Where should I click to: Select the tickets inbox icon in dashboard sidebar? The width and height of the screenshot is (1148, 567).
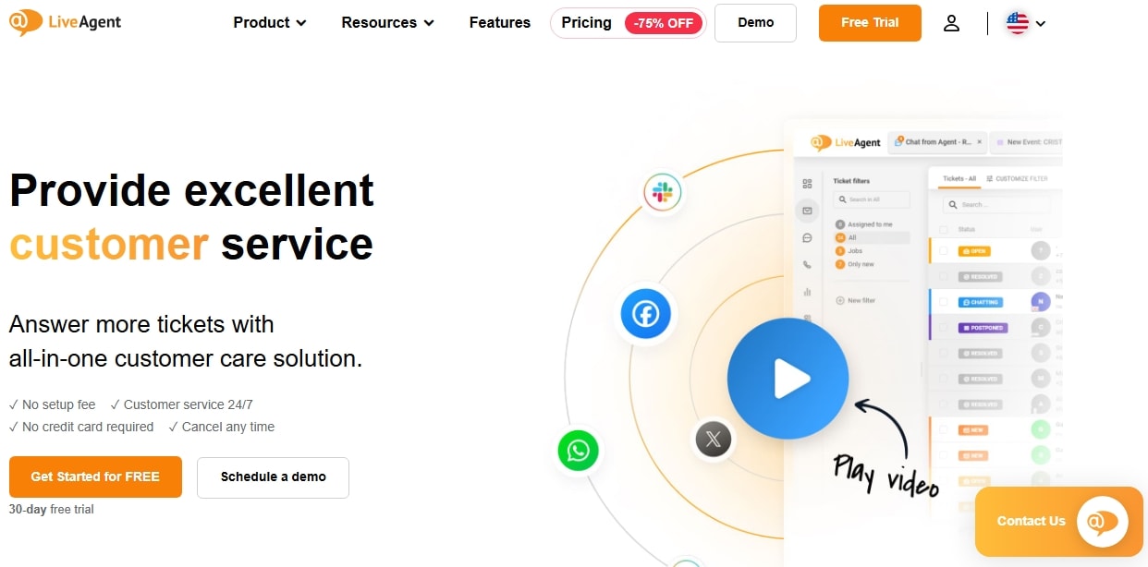point(807,211)
